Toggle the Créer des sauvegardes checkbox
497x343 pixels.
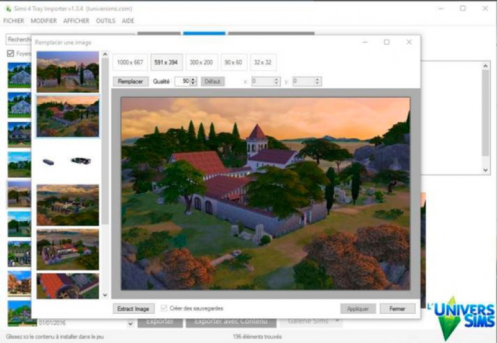[x=164, y=308]
